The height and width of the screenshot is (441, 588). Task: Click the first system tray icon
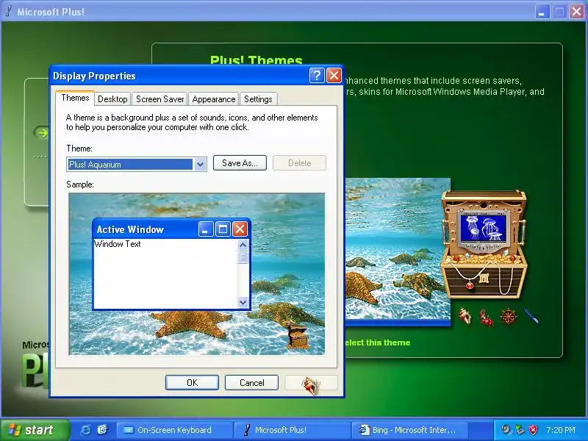click(x=506, y=430)
